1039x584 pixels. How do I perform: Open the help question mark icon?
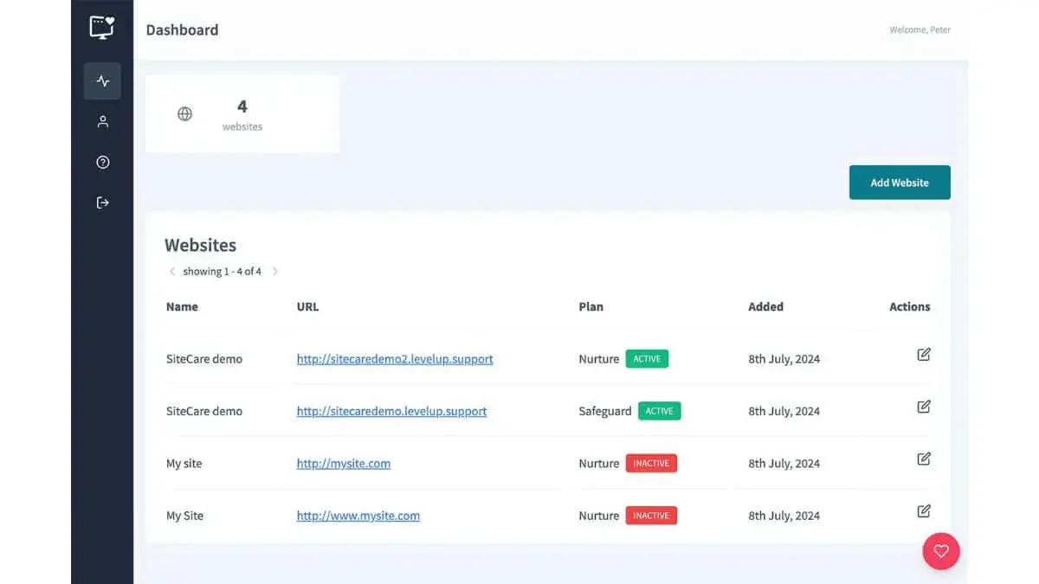pos(102,162)
